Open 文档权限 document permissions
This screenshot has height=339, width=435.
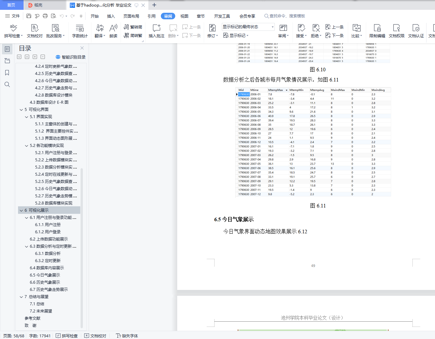click(397, 31)
